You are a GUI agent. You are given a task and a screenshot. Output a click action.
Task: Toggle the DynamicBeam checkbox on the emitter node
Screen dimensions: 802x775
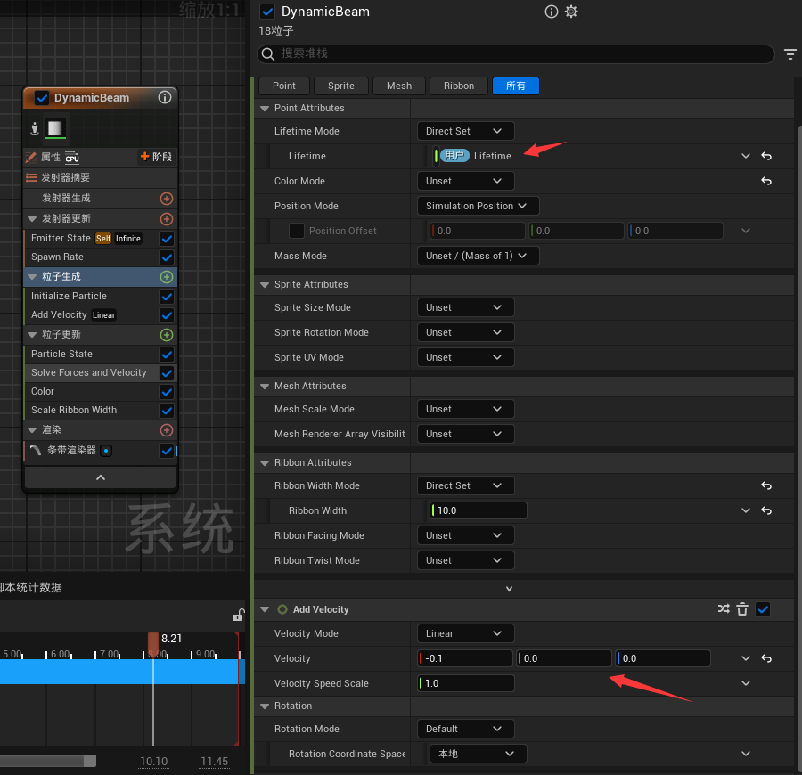point(41,98)
